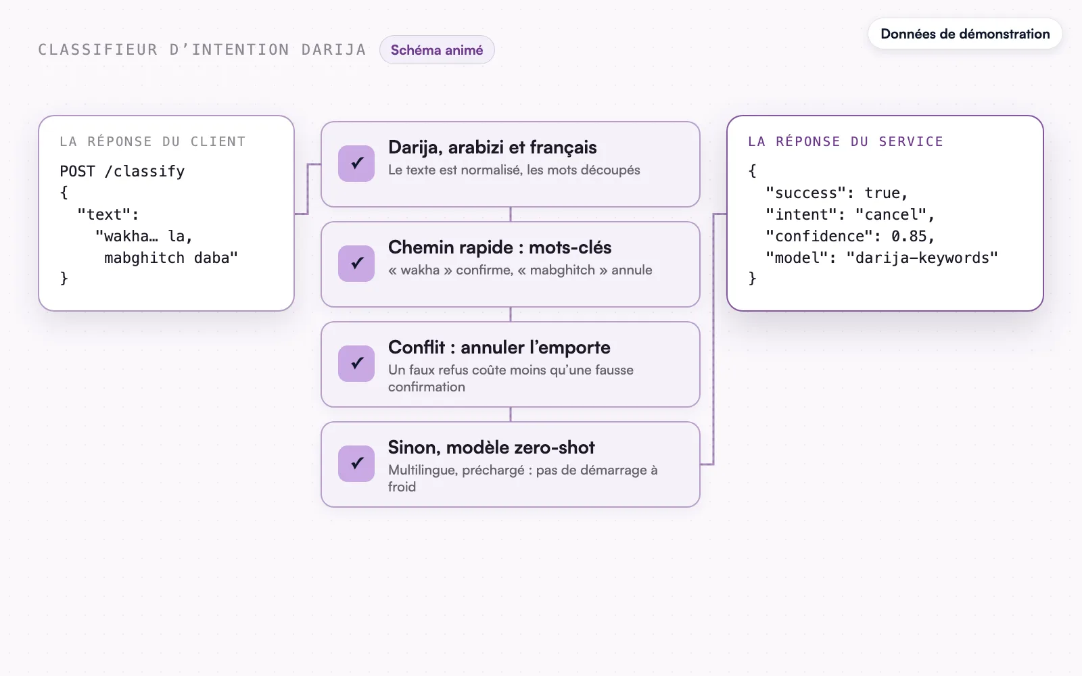The image size is (1082, 676).
Task: Click the Schéma animé badge
Action: point(437,50)
